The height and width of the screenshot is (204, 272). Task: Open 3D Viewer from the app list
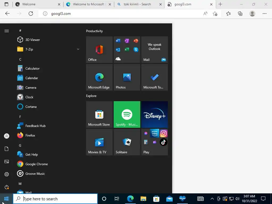click(x=49, y=40)
